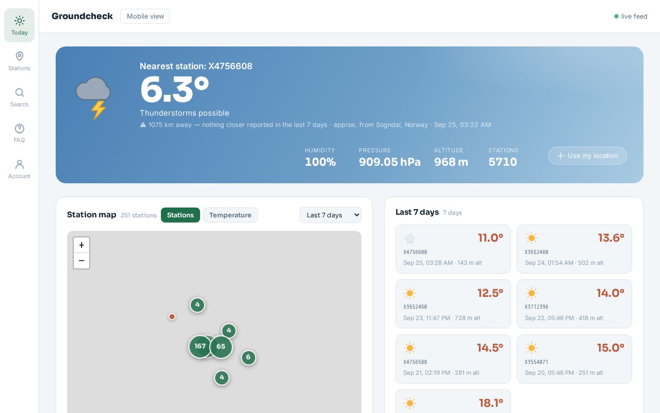The image size is (660, 413).
Task: Click the sun icon on the 12.5° card
Action: tap(410, 293)
